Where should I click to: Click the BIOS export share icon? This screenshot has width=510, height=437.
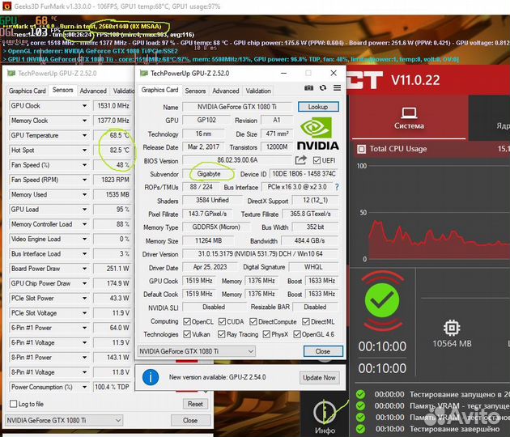click(301, 160)
